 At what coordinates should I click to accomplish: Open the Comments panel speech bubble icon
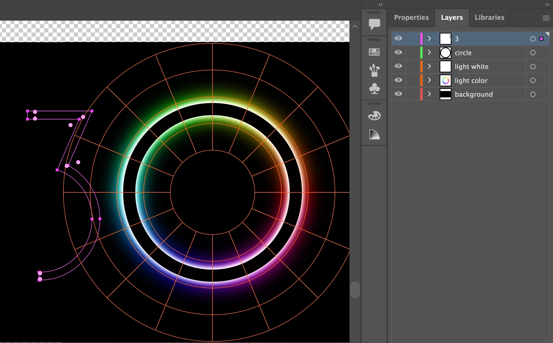click(374, 24)
